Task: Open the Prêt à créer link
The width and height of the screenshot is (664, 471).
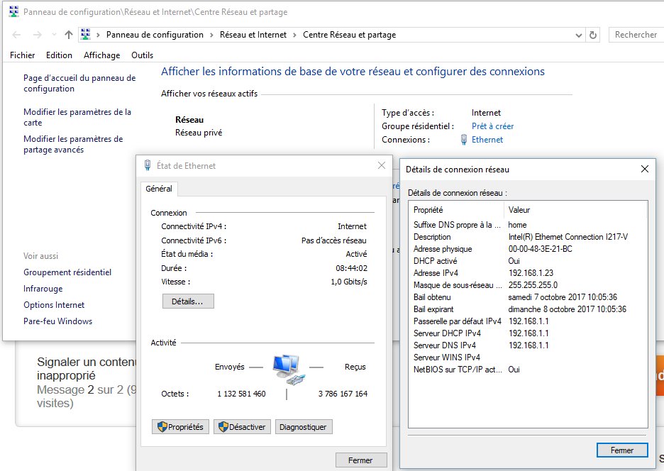Action: coord(492,126)
